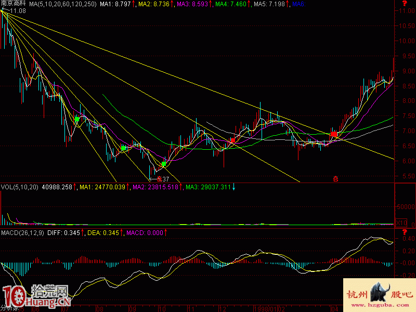The width and height of the screenshot is (416, 312).
Task: Click the 6.00 price axis label
Action: coord(409,161)
